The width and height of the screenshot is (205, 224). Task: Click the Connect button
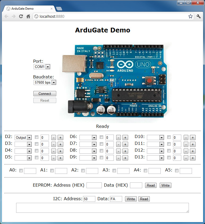[x=45, y=94]
